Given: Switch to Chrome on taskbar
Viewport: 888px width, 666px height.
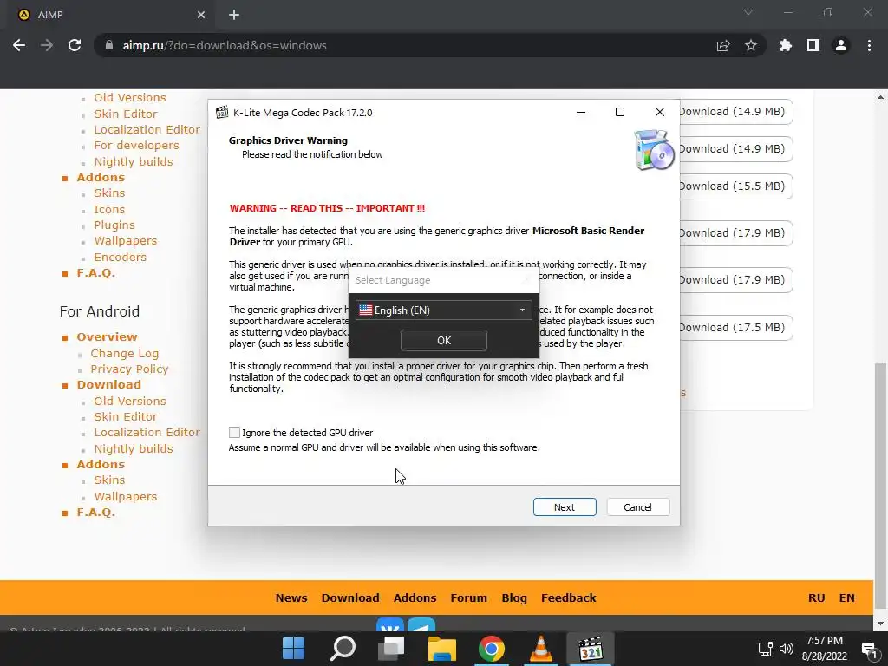Looking at the screenshot, I should pyautogui.click(x=491, y=649).
